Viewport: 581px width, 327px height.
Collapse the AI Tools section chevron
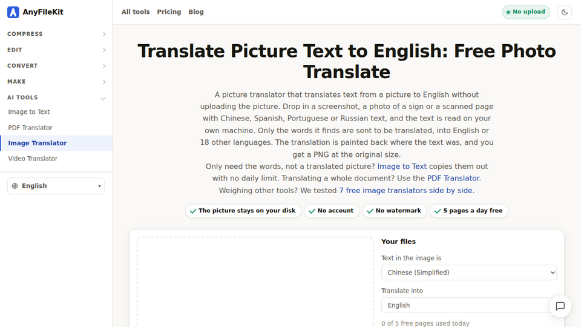pos(103,98)
